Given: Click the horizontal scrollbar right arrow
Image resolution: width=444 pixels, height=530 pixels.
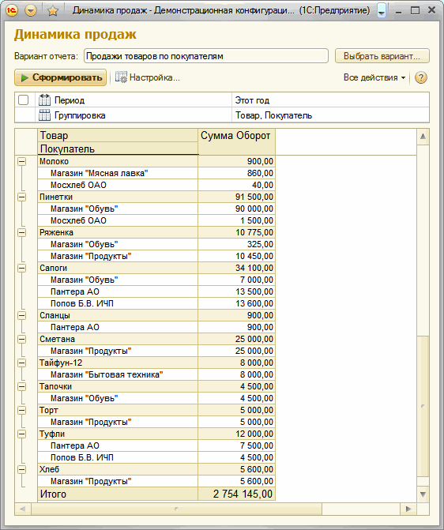Looking at the screenshot, I should [x=408, y=509].
